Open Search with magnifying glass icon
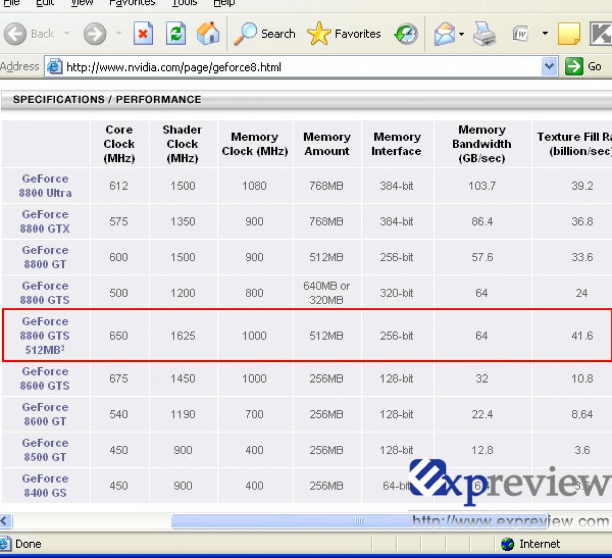The height and width of the screenshot is (558, 612). 245,34
